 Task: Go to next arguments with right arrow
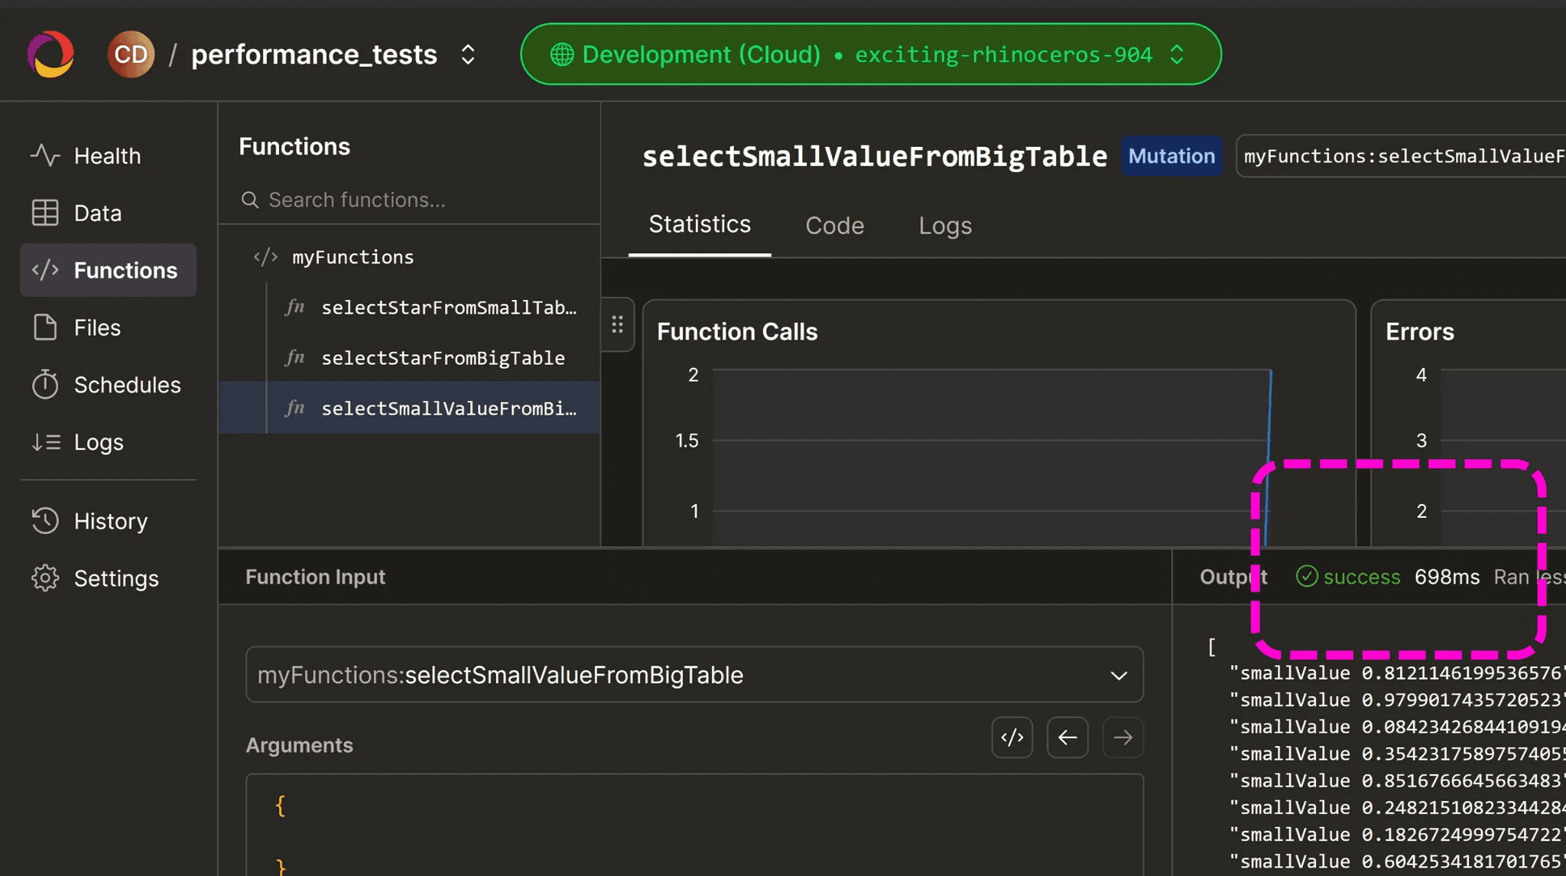(1123, 738)
